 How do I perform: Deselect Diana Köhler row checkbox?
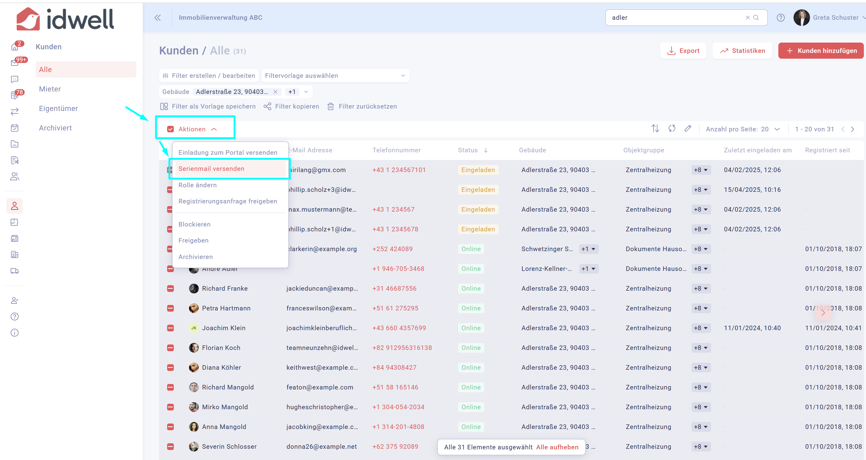(x=170, y=368)
